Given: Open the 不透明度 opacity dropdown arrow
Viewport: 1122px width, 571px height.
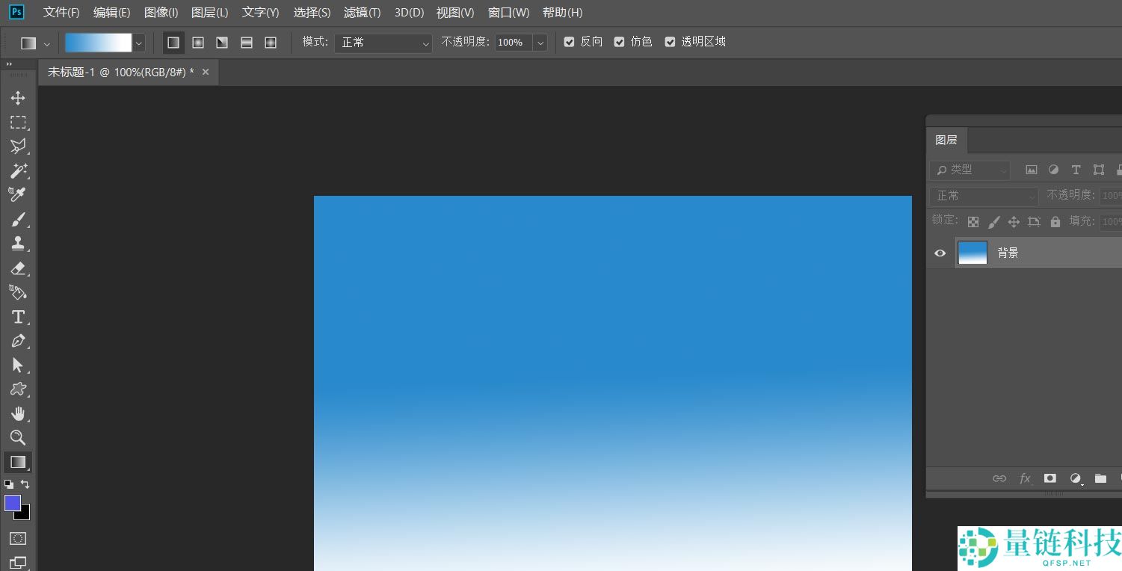Looking at the screenshot, I should tap(540, 43).
